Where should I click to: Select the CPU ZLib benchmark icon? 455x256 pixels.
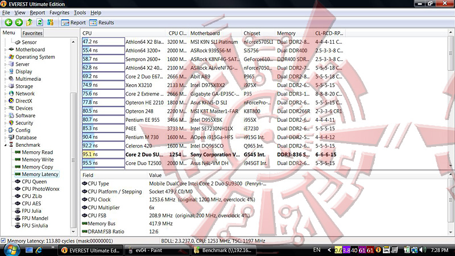(18, 196)
